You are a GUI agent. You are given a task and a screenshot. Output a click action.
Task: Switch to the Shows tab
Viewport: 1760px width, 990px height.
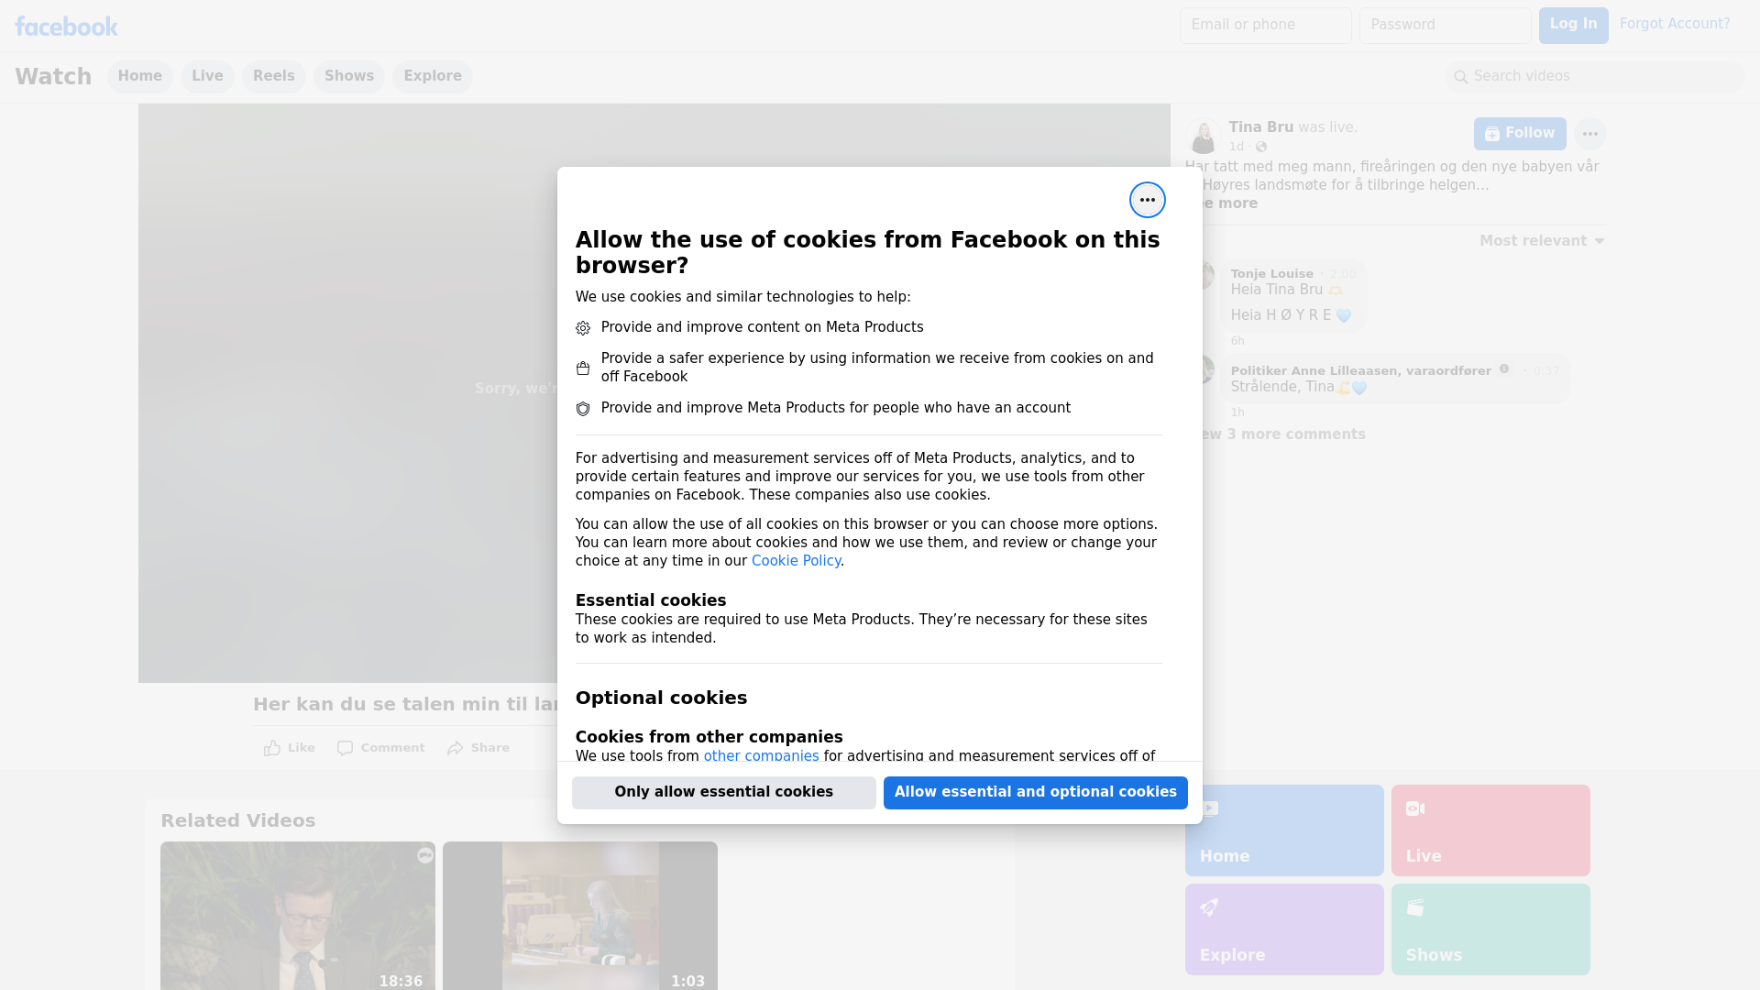click(x=349, y=76)
